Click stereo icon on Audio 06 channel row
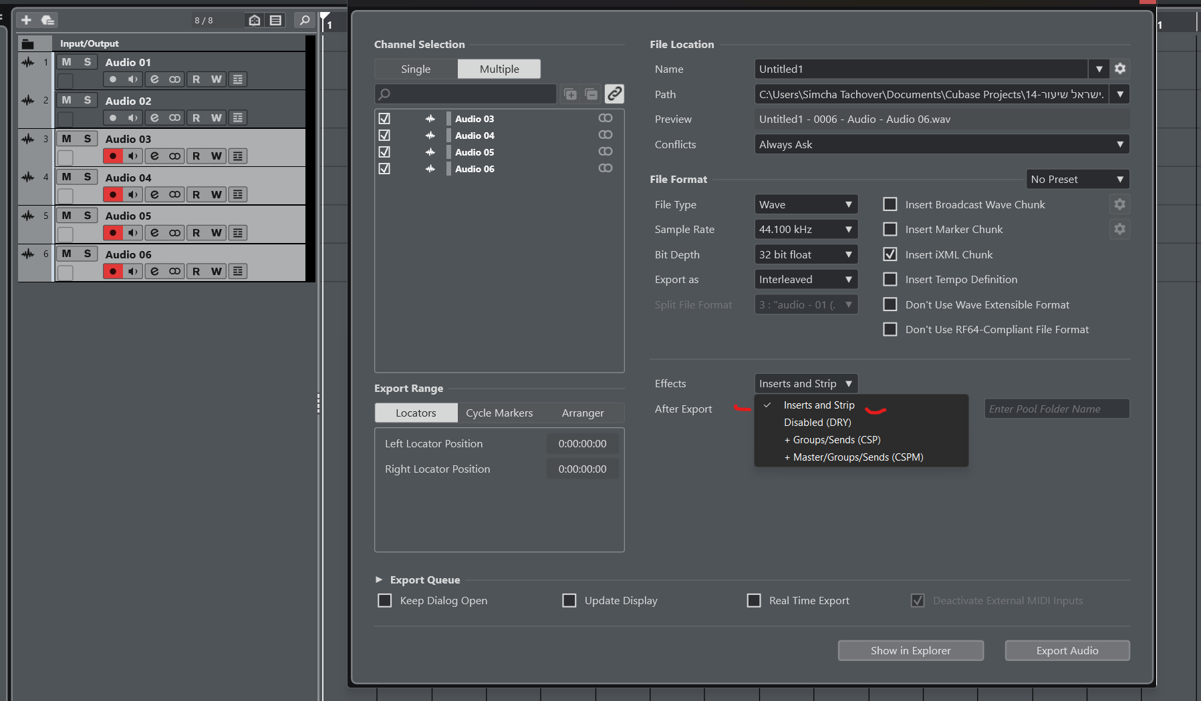This screenshot has height=701, width=1201. click(x=606, y=168)
